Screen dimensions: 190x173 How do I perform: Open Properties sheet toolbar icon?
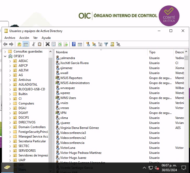(53, 44)
